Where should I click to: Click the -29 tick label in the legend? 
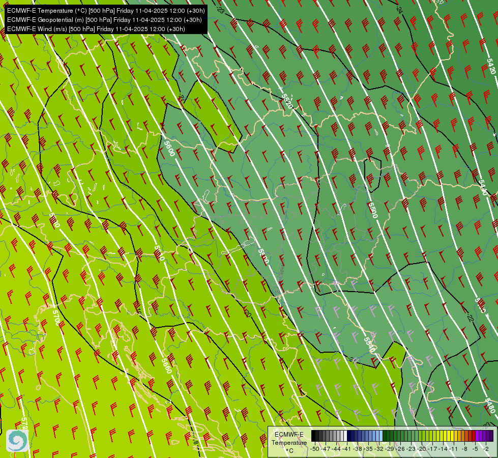390,449
